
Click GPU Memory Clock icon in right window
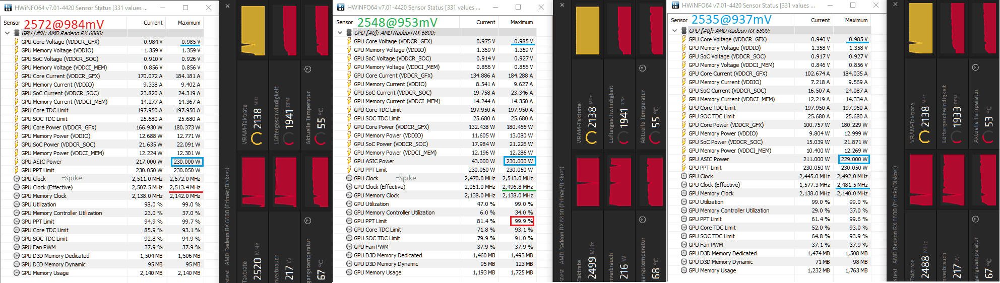(x=684, y=193)
